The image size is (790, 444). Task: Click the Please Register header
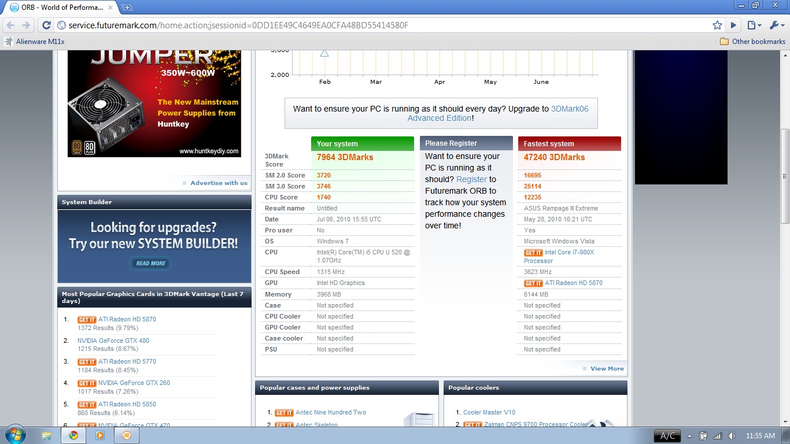[466, 143]
